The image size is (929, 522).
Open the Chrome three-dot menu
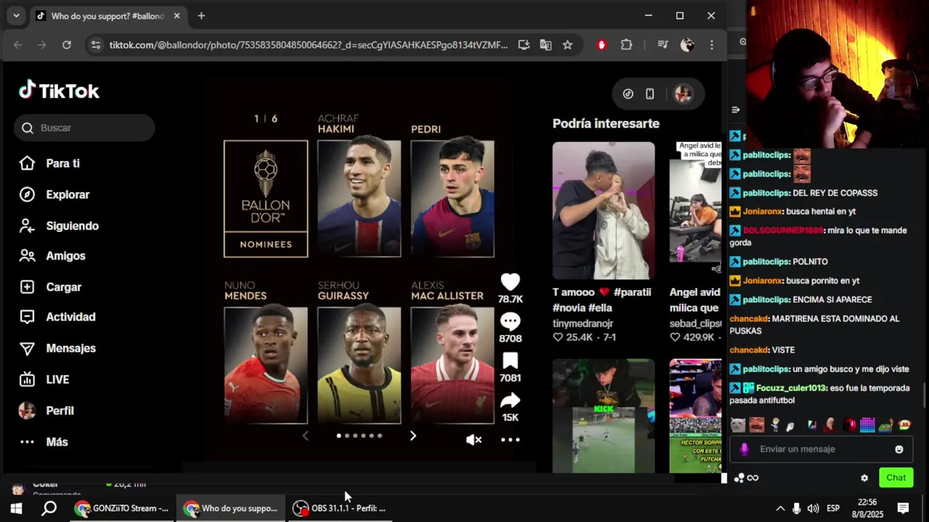coord(712,45)
